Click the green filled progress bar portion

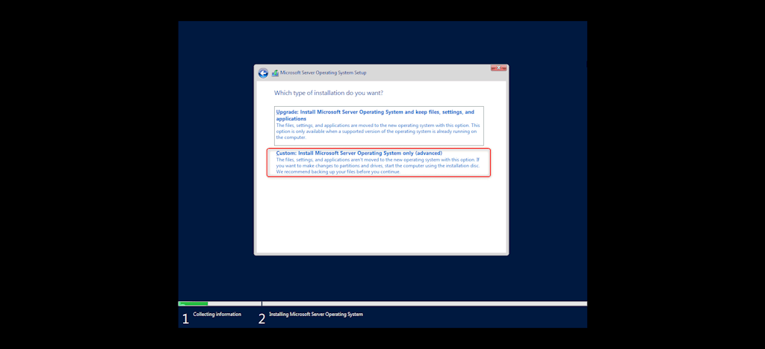point(193,303)
